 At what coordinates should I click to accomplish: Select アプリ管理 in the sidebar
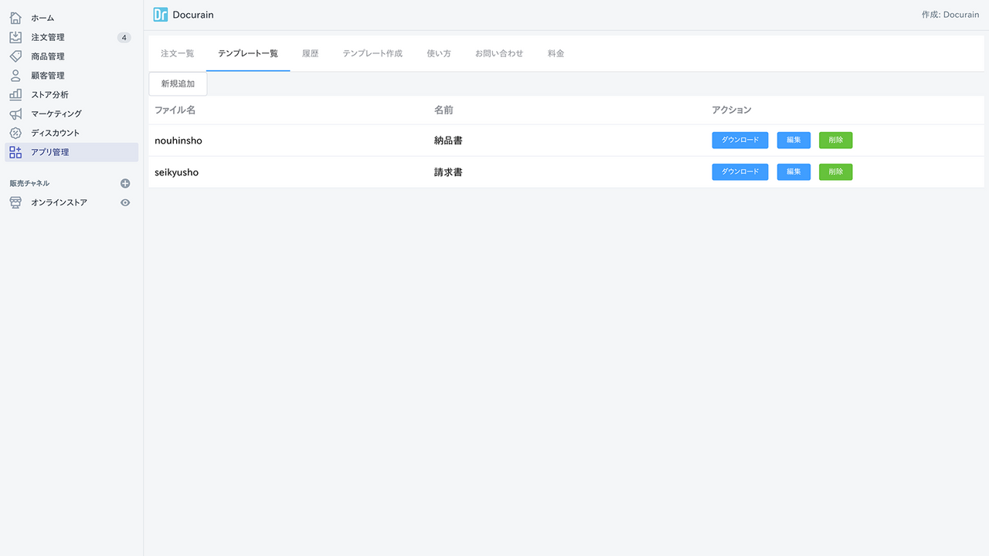coord(71,152)
